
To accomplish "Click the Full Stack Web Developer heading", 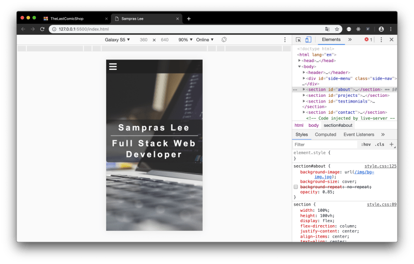I will [x=154, y=149].
